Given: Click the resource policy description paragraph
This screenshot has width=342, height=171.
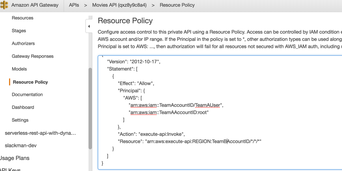Looking at the screenshot, I should [220, 39].
